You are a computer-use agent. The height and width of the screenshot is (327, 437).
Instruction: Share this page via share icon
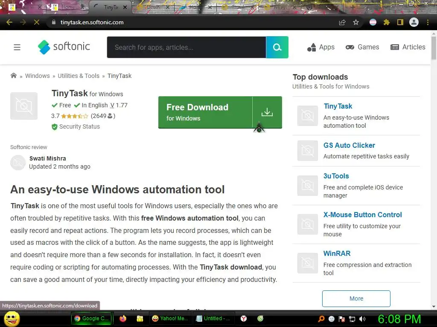342,22
